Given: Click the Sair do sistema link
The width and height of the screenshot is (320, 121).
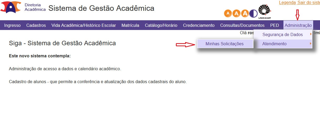Looking at the screenshot, I should [309, 3].
